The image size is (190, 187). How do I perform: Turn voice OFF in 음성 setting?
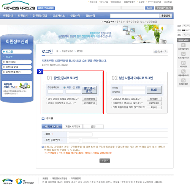[188, 30]
